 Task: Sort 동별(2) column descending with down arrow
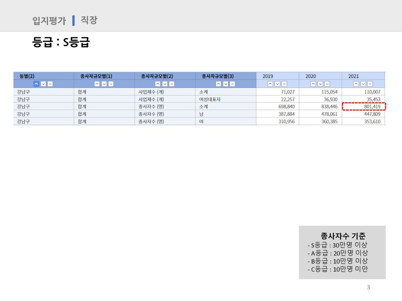click(43, 84)
